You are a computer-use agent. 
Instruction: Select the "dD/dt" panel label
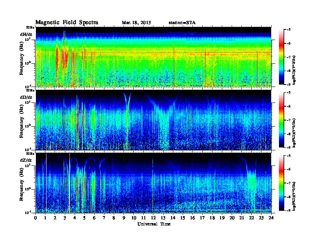26,97
